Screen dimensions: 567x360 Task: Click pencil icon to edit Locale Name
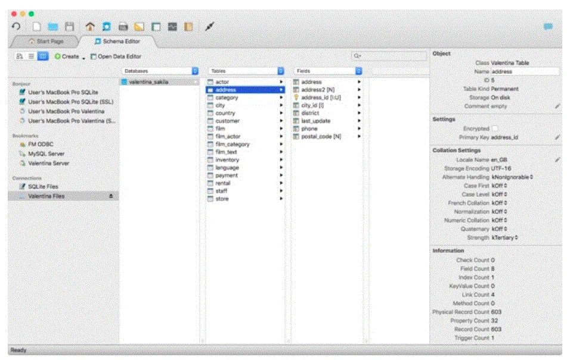[x=557, y=159]
